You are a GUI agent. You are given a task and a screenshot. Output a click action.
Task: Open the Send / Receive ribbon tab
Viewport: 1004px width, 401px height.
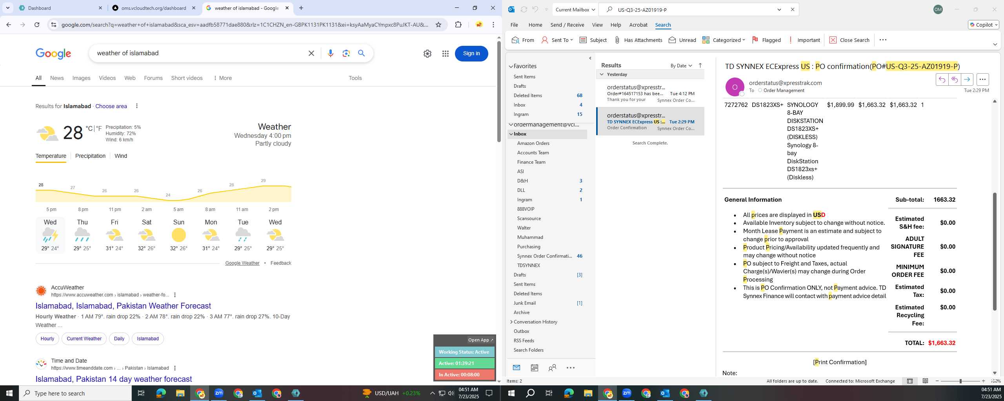567,25
